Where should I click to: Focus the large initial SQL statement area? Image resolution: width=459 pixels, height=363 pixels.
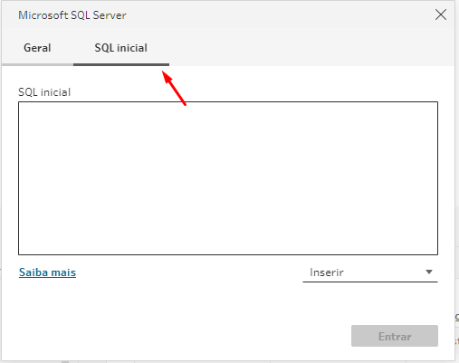(x=228, y=178)
